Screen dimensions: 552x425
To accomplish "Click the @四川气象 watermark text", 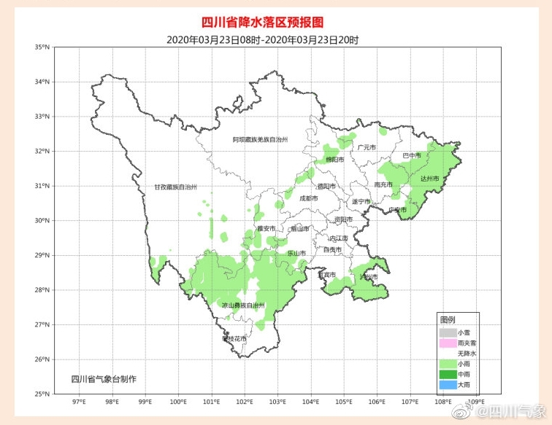I will pos(510,411).
